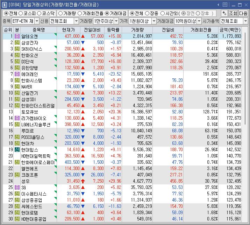
Task: Open the 신용 전체조회 dropdown
Action: click(x=77, y=21)
